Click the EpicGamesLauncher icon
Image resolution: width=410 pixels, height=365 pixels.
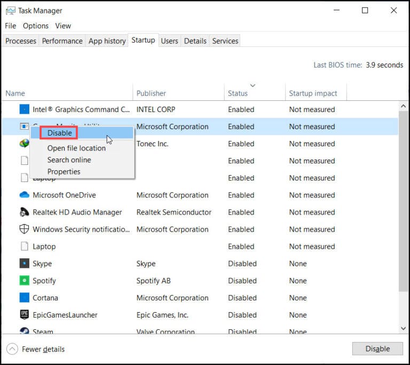(25, 315)
